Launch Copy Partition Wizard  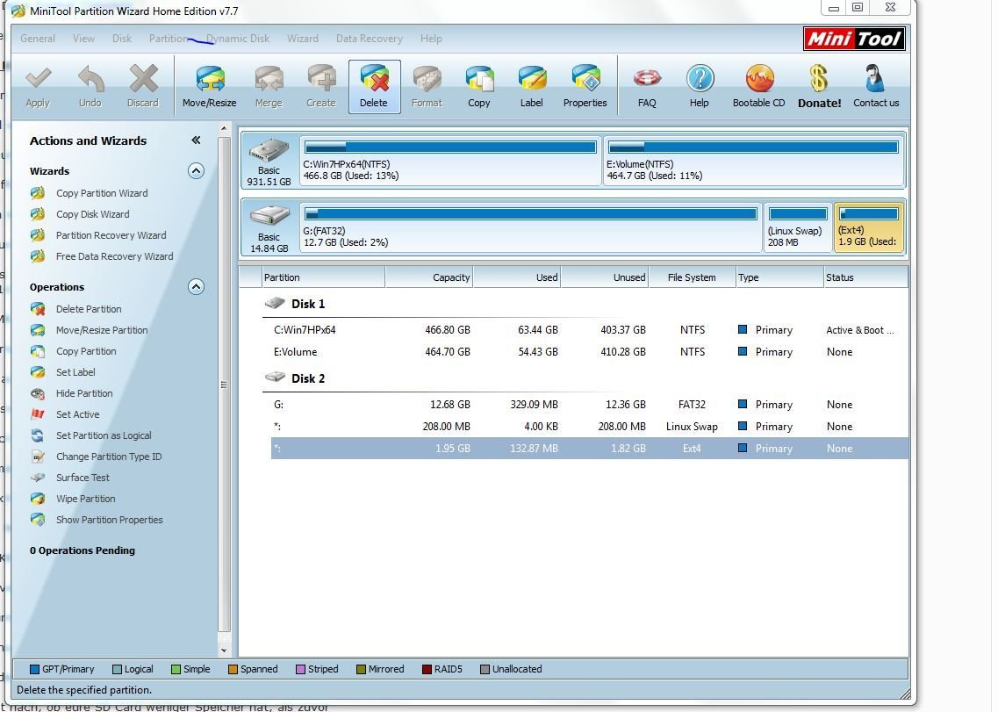click(102, 193)
